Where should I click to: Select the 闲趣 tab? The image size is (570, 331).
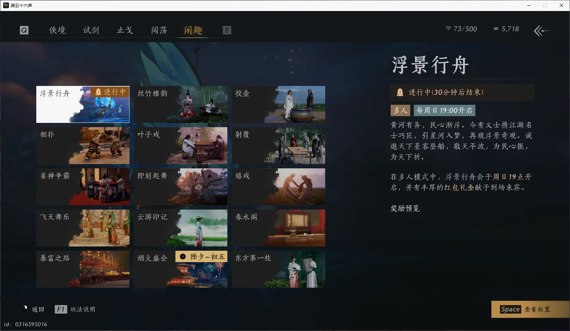pyautogui.click(x=193, y=30)
